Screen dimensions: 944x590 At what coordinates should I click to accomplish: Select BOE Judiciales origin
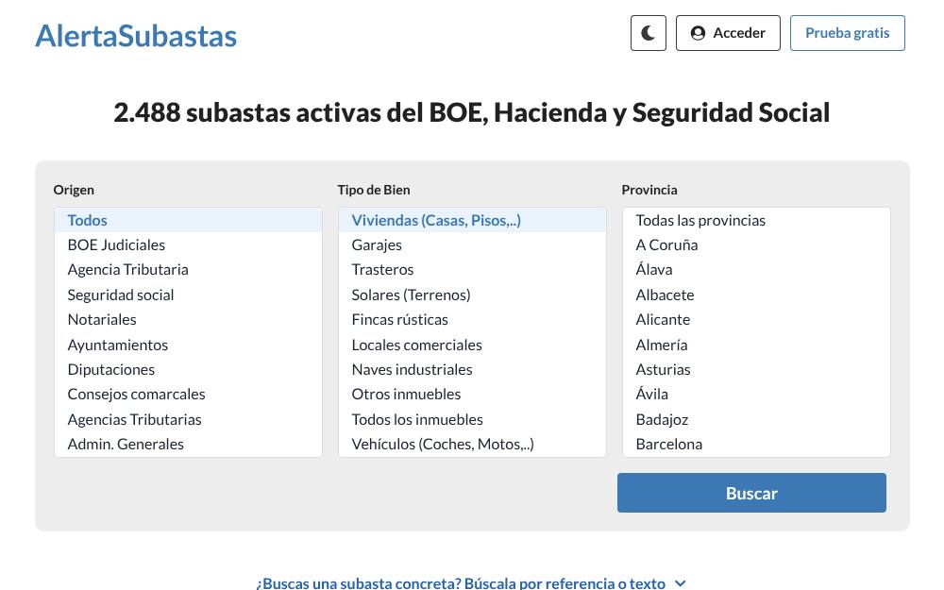tap(188, 245)
